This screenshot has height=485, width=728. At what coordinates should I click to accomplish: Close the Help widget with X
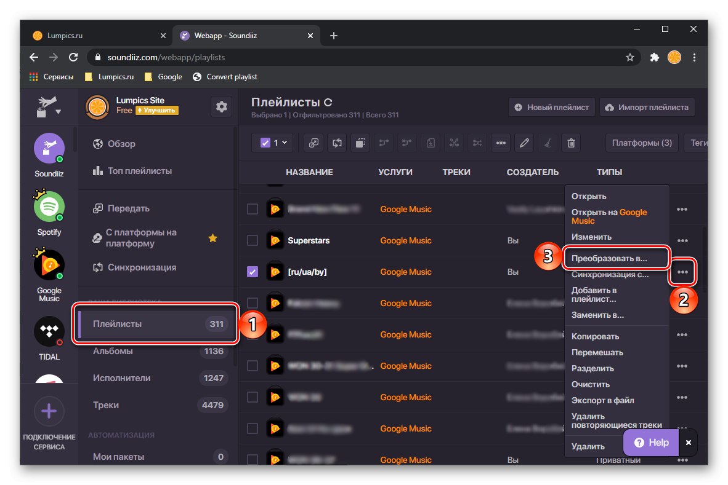tap(689, 443)
